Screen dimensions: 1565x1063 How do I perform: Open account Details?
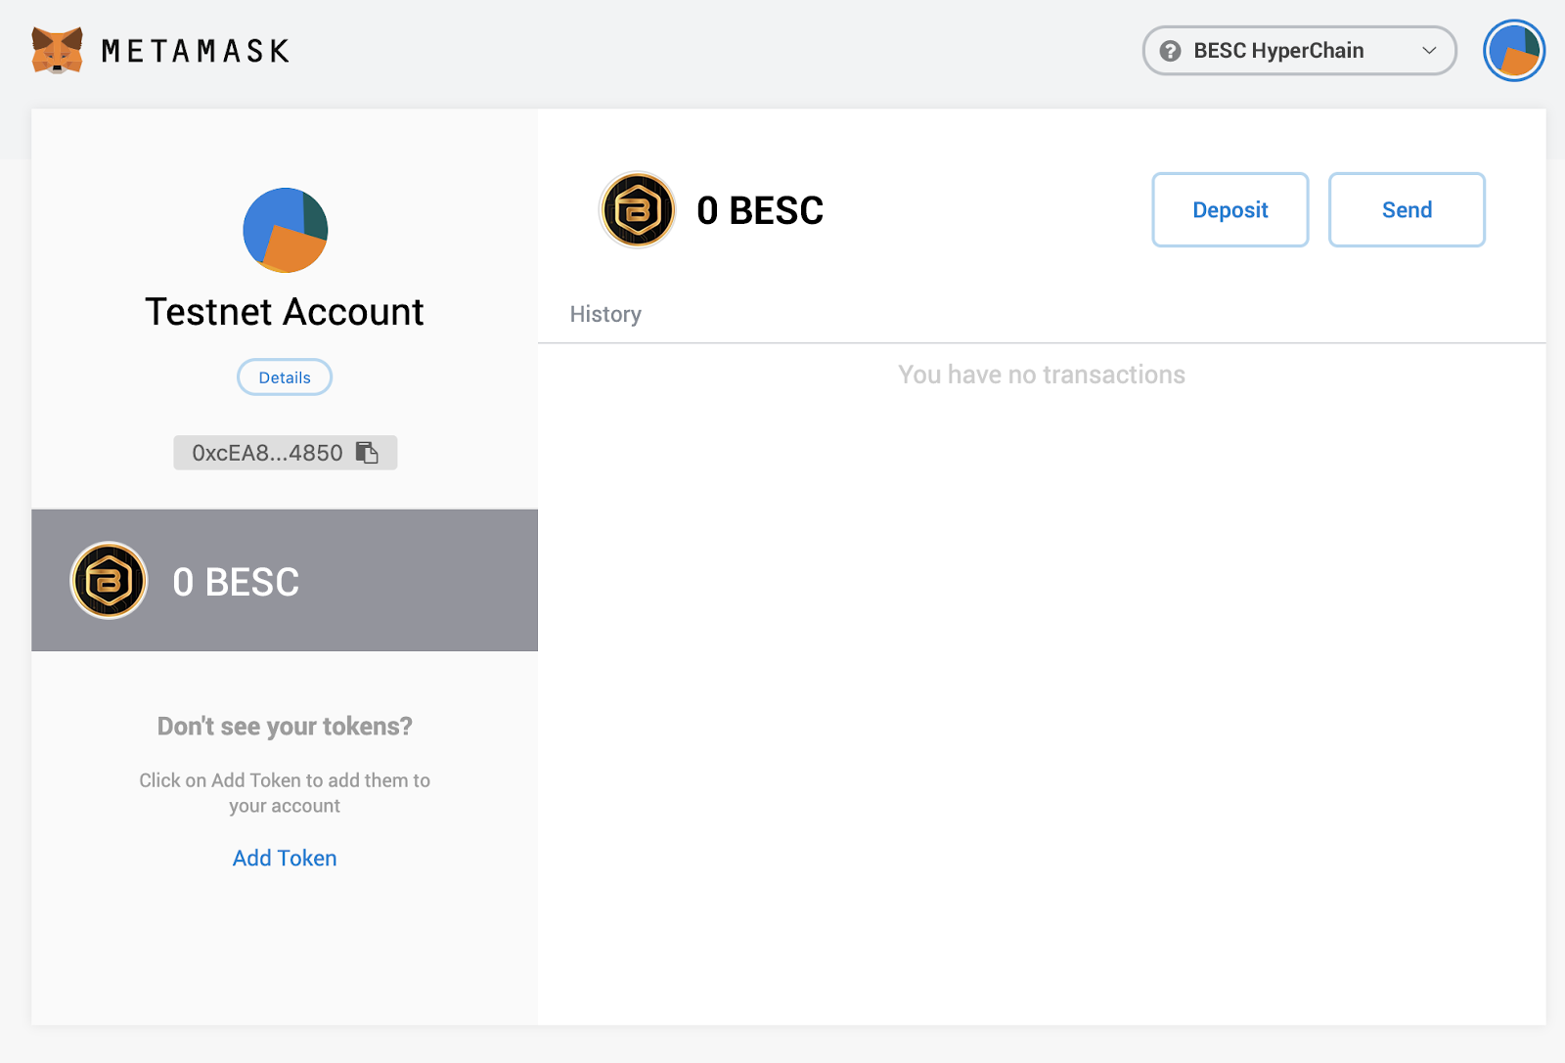[285, 377]
